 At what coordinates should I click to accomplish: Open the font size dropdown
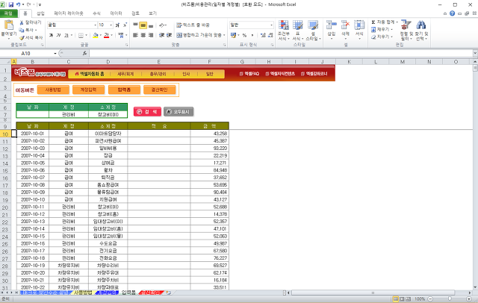tap(111, 25)
